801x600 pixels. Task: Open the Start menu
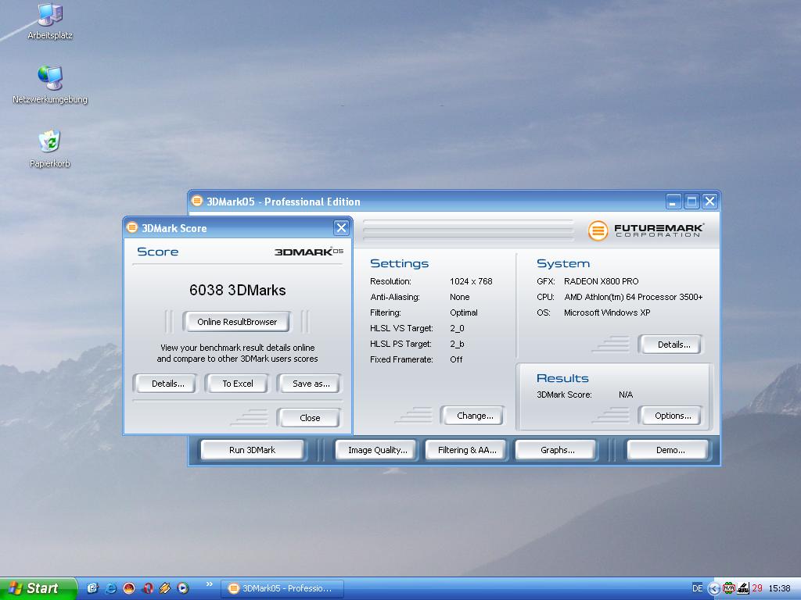[38, 588]
